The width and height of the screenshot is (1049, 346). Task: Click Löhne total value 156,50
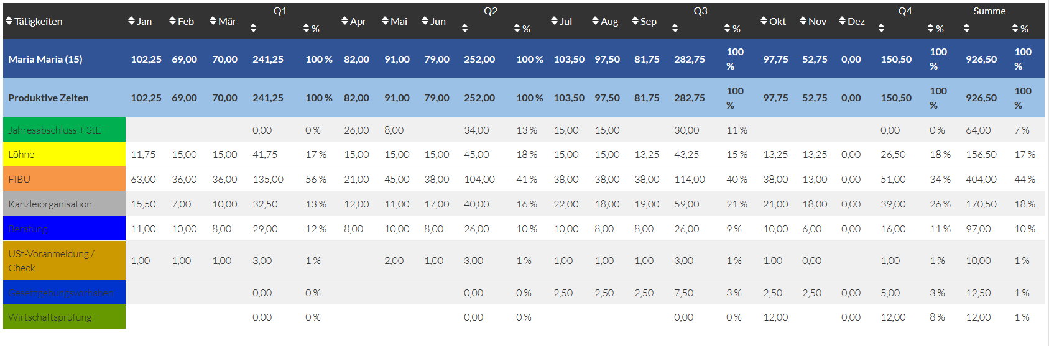(x=981, y=154)
